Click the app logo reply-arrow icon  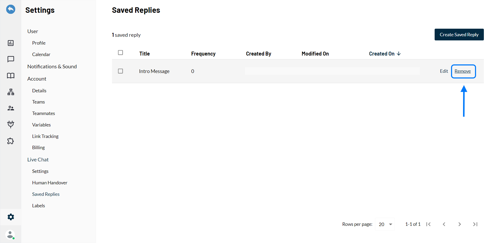coord(11,9)
